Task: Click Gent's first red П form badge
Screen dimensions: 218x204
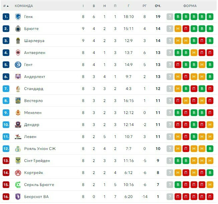Action: (x=178, y=65)
